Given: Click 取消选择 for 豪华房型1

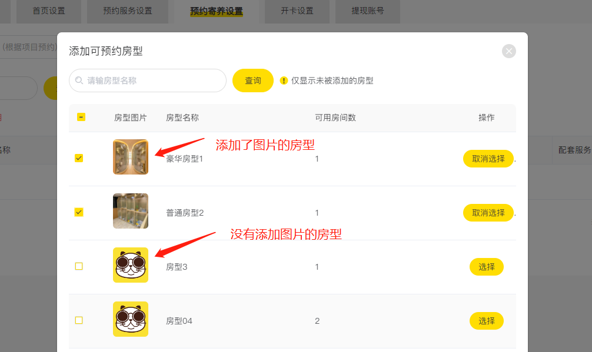Looking at the screenshot, I should (488, 159).
